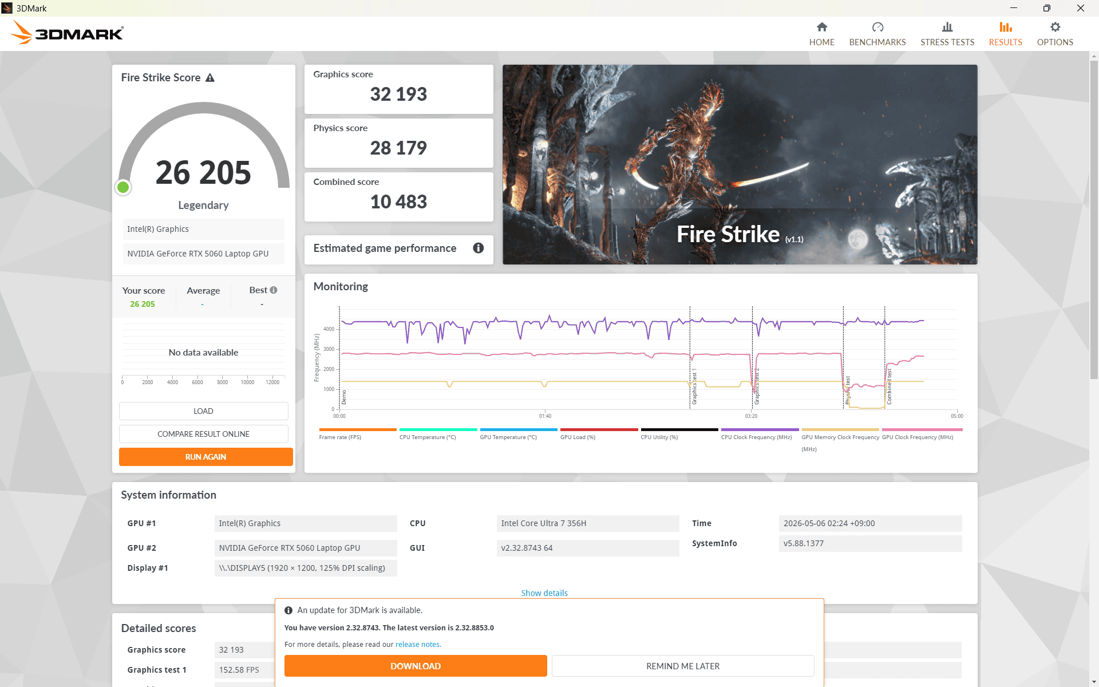Click the RUN AGAIN button
Image resolution: width=1099 pixels, height=687 pixels.
(x=205, y=457)
